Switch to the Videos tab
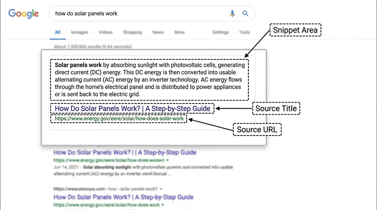Viewport: 377px width, 210px height. (105, 32)
